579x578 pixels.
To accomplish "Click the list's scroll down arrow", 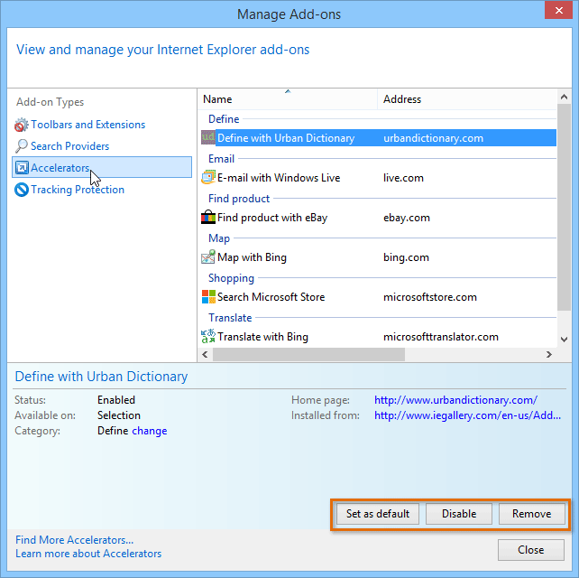I will pyautogui.click(x=564, y=339).
